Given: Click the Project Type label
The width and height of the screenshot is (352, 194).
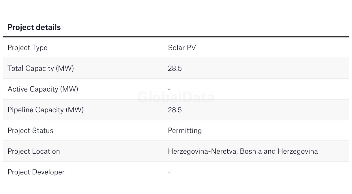Looking at the screenshot, I should pyautogui.click(x=27, y=48).
